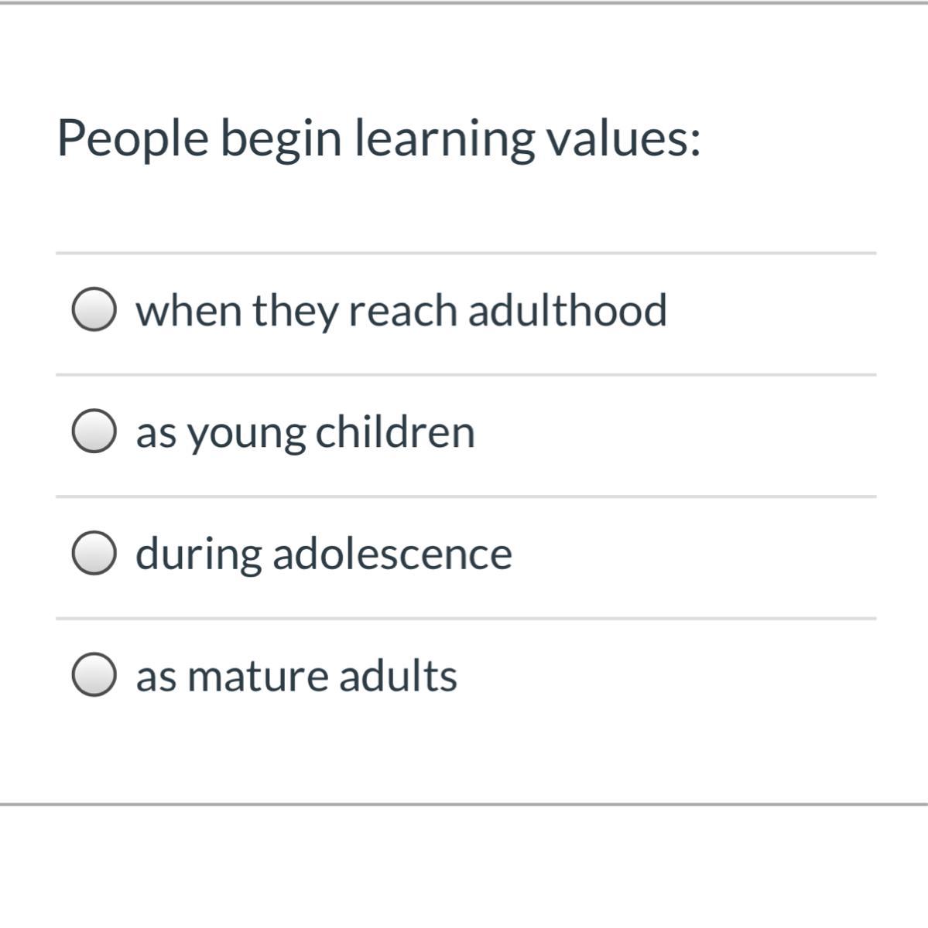Image resolution: width=928 pixels, height=928 pixels.
Task: Click the 'as mature adults' answer label
Action: coord(296,676)
